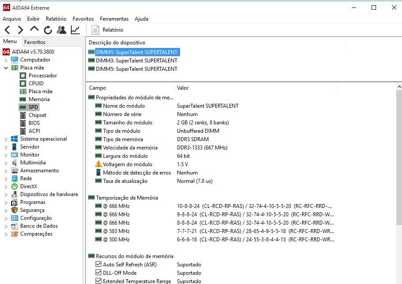Click the Favoritos menu in the menu bar

click(x=83, y=19)
